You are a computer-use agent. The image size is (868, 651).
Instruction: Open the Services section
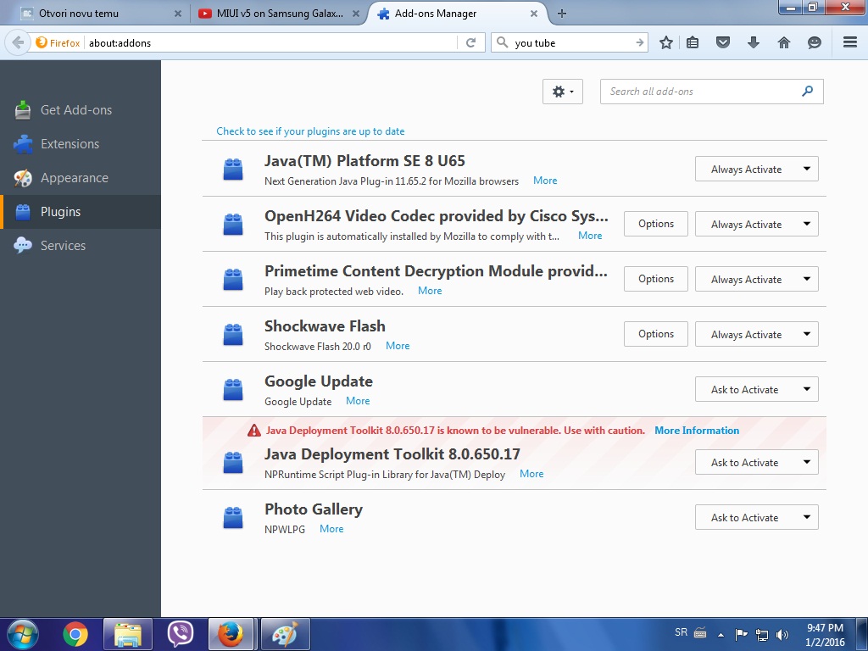click(81, 245)
